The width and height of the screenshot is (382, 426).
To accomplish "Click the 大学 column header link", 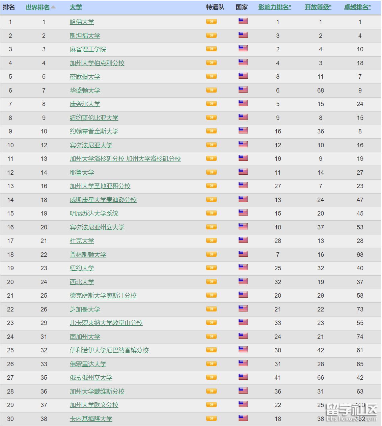I will [x=76, y=7].
